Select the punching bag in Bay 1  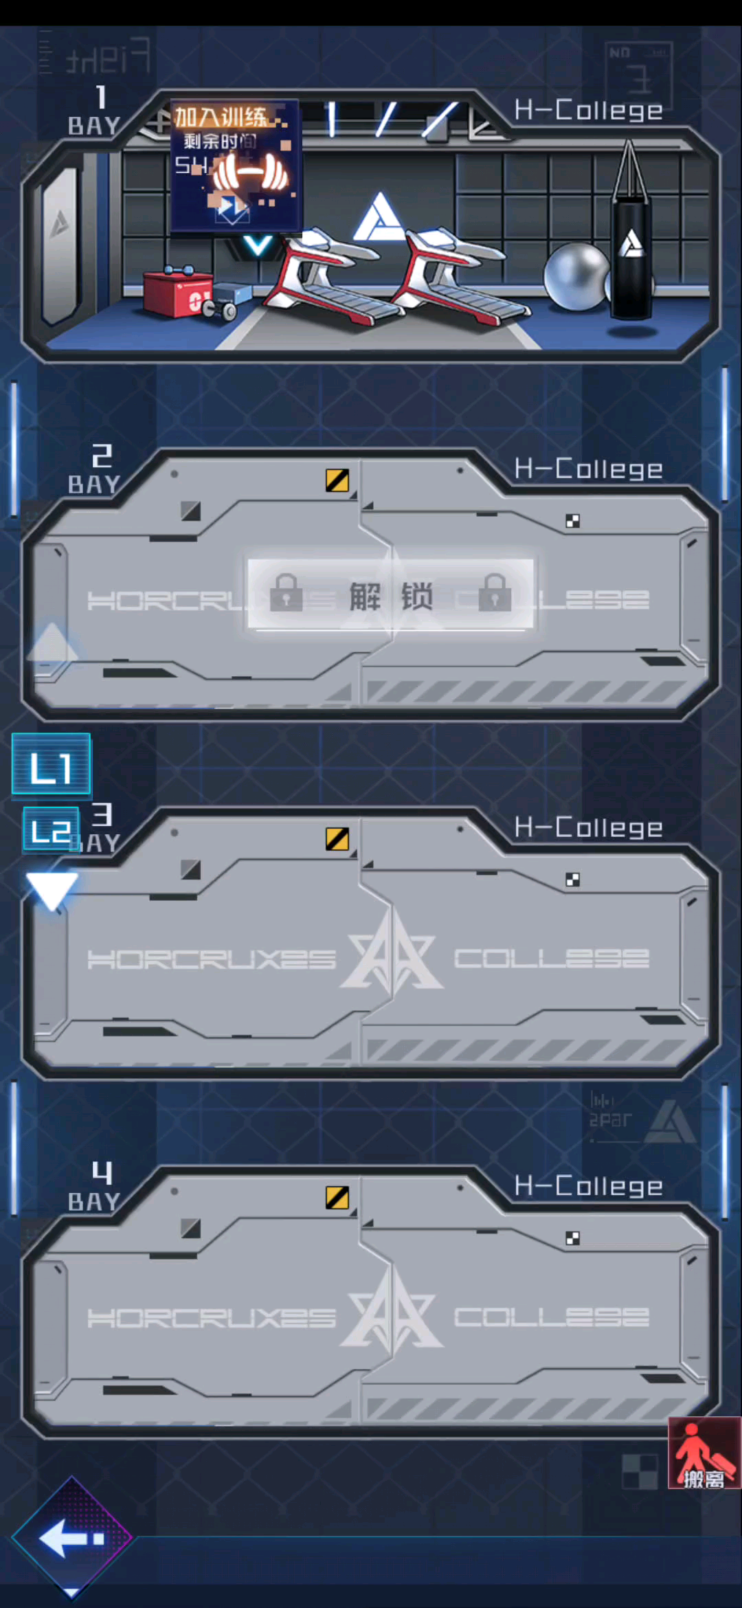click(x=631, y=231)
